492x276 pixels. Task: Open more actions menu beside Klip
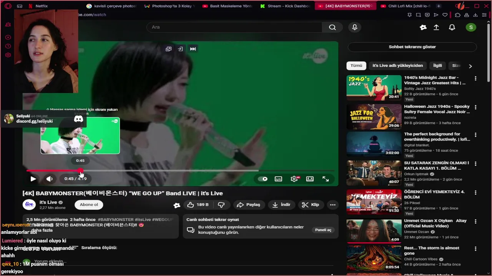coord(333,205)
